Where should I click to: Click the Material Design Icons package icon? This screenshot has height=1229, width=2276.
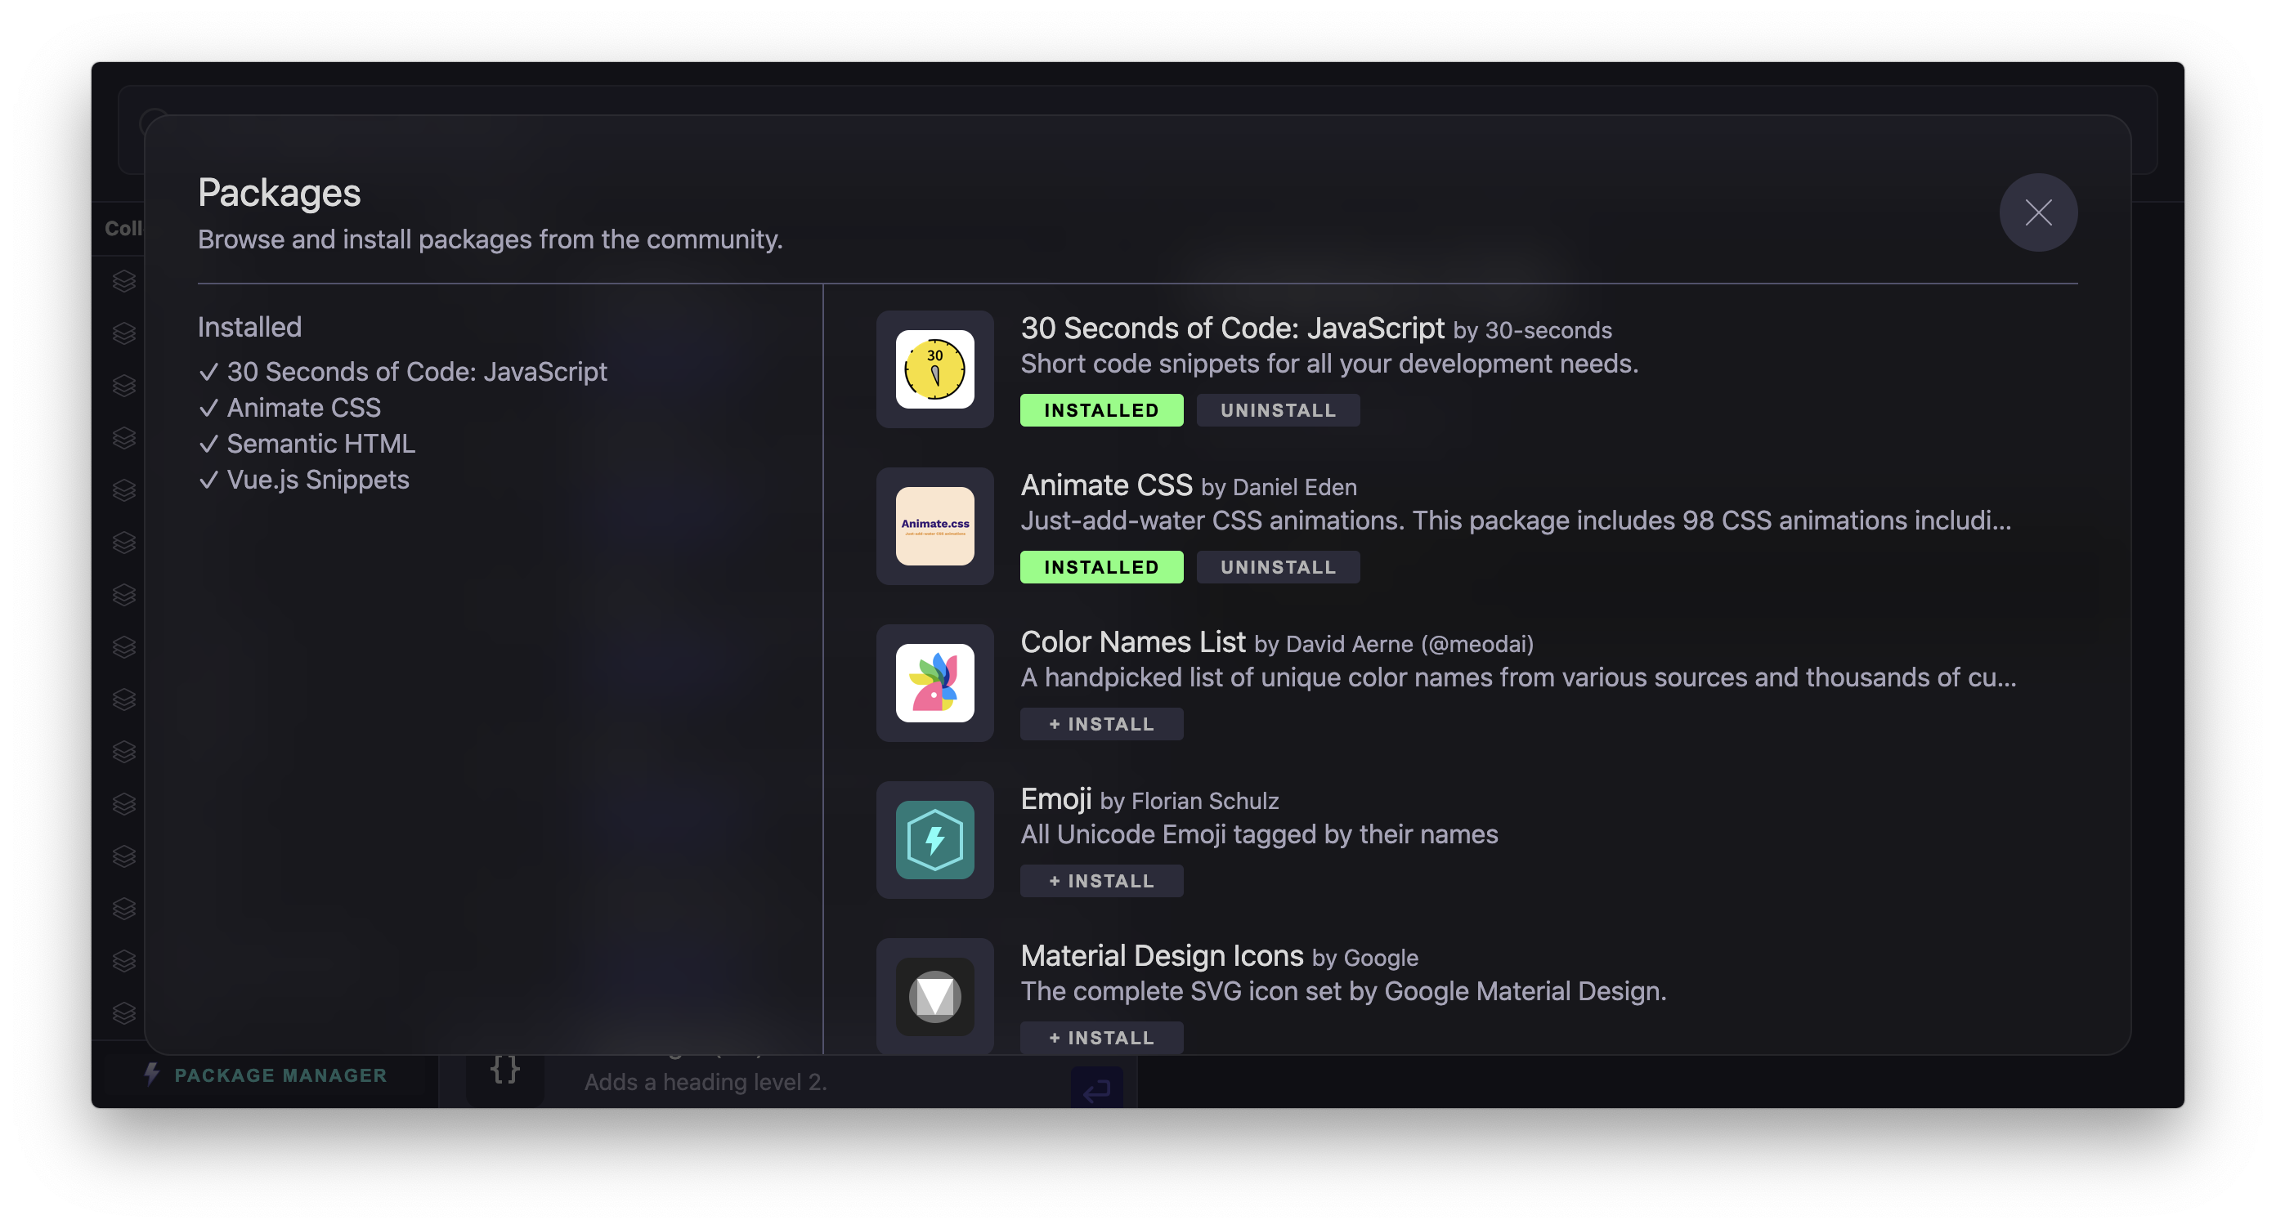coord(934,996)
